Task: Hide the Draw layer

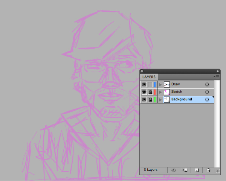Action: (144, 84)
